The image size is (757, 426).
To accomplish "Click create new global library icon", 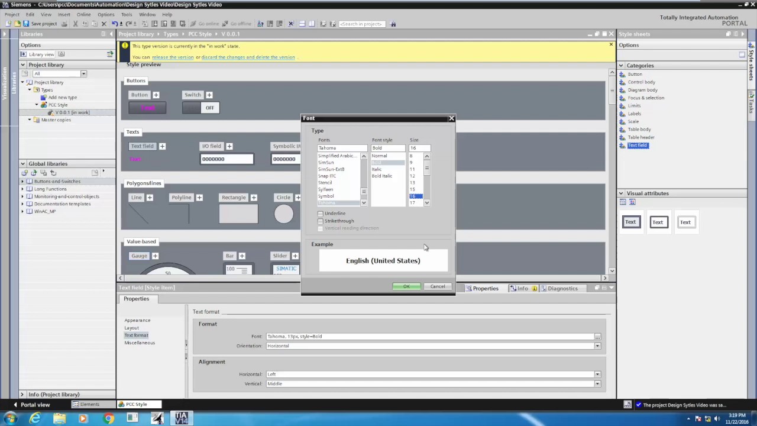I will coord(25,173).
